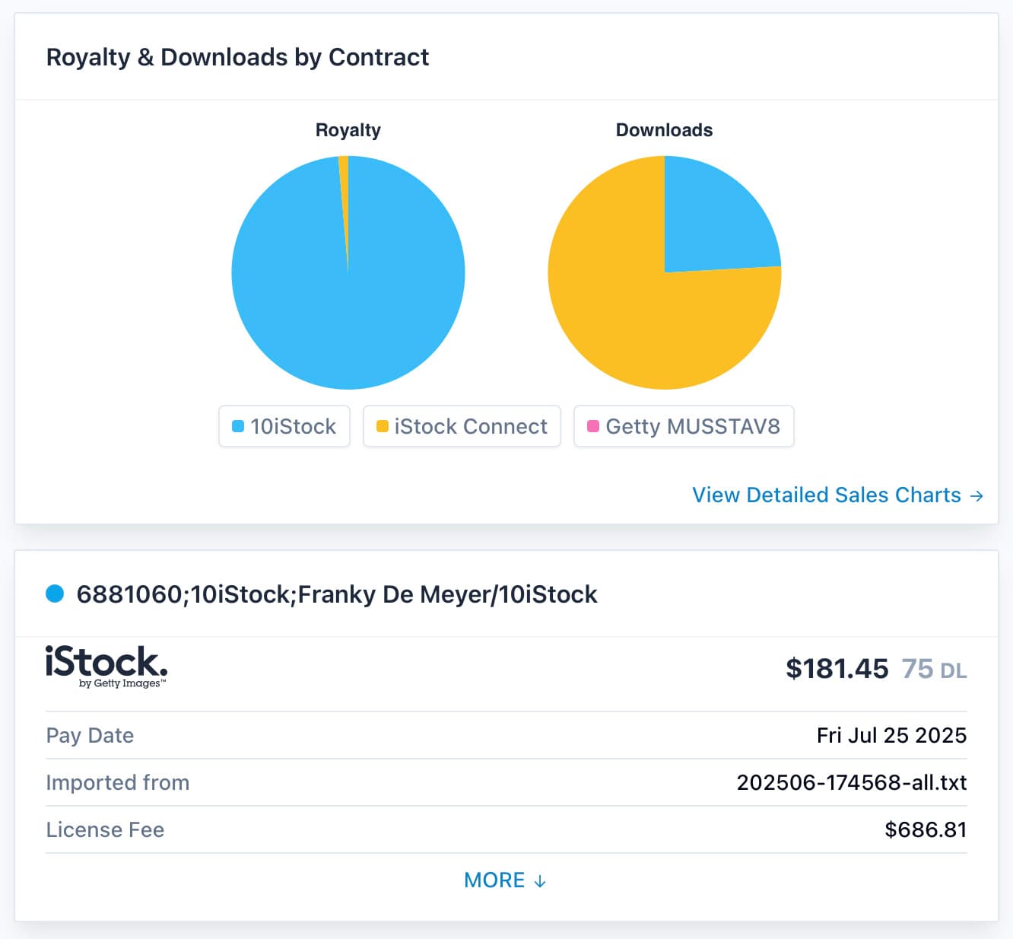Viewport: 1013px width, 939px height.
Task: Click the License Fee value $686.81
Action: (925, 829)
